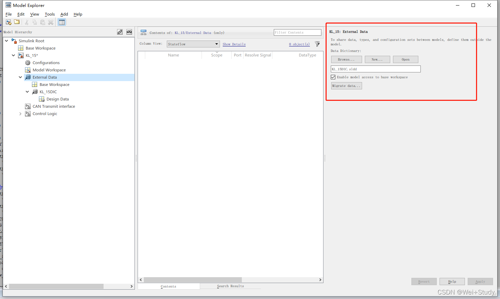Click the contents table horizontal scrollbar

point(193,280)
